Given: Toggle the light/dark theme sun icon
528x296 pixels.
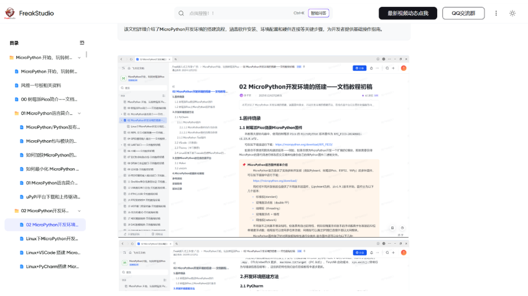Looking at the screenshot, I should [512, 13].
